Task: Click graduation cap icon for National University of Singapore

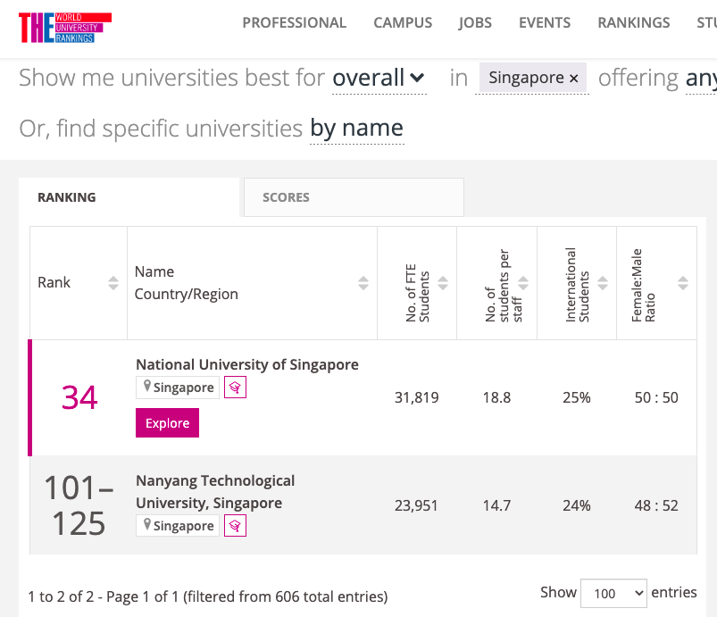Action: click(235, 388)
